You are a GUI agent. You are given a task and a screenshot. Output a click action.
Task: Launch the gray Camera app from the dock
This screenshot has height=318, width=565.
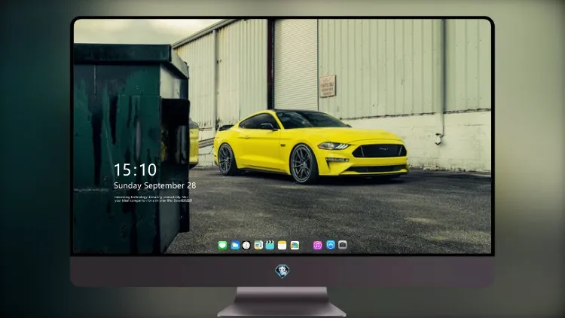click(342, 245)
